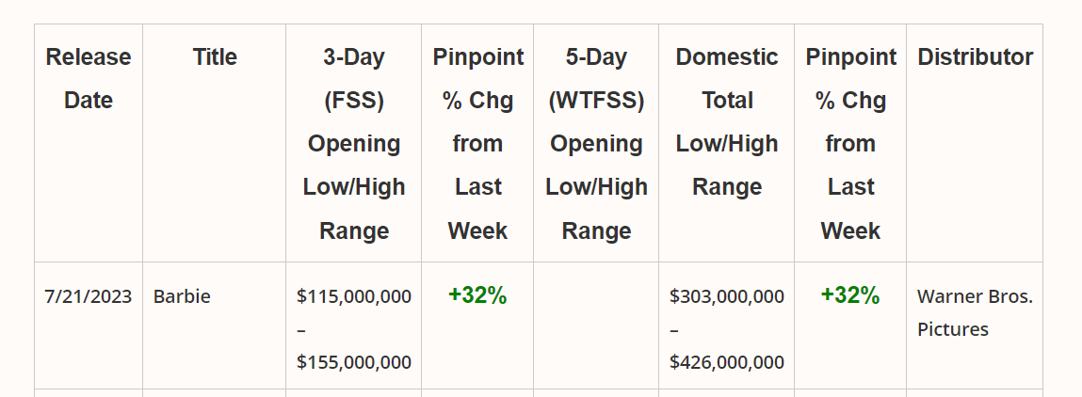The width and height of the screenshot is (1082, 397).
Task: Click the green +32% next to Domestic Total
Action: (x=850, y=295)
